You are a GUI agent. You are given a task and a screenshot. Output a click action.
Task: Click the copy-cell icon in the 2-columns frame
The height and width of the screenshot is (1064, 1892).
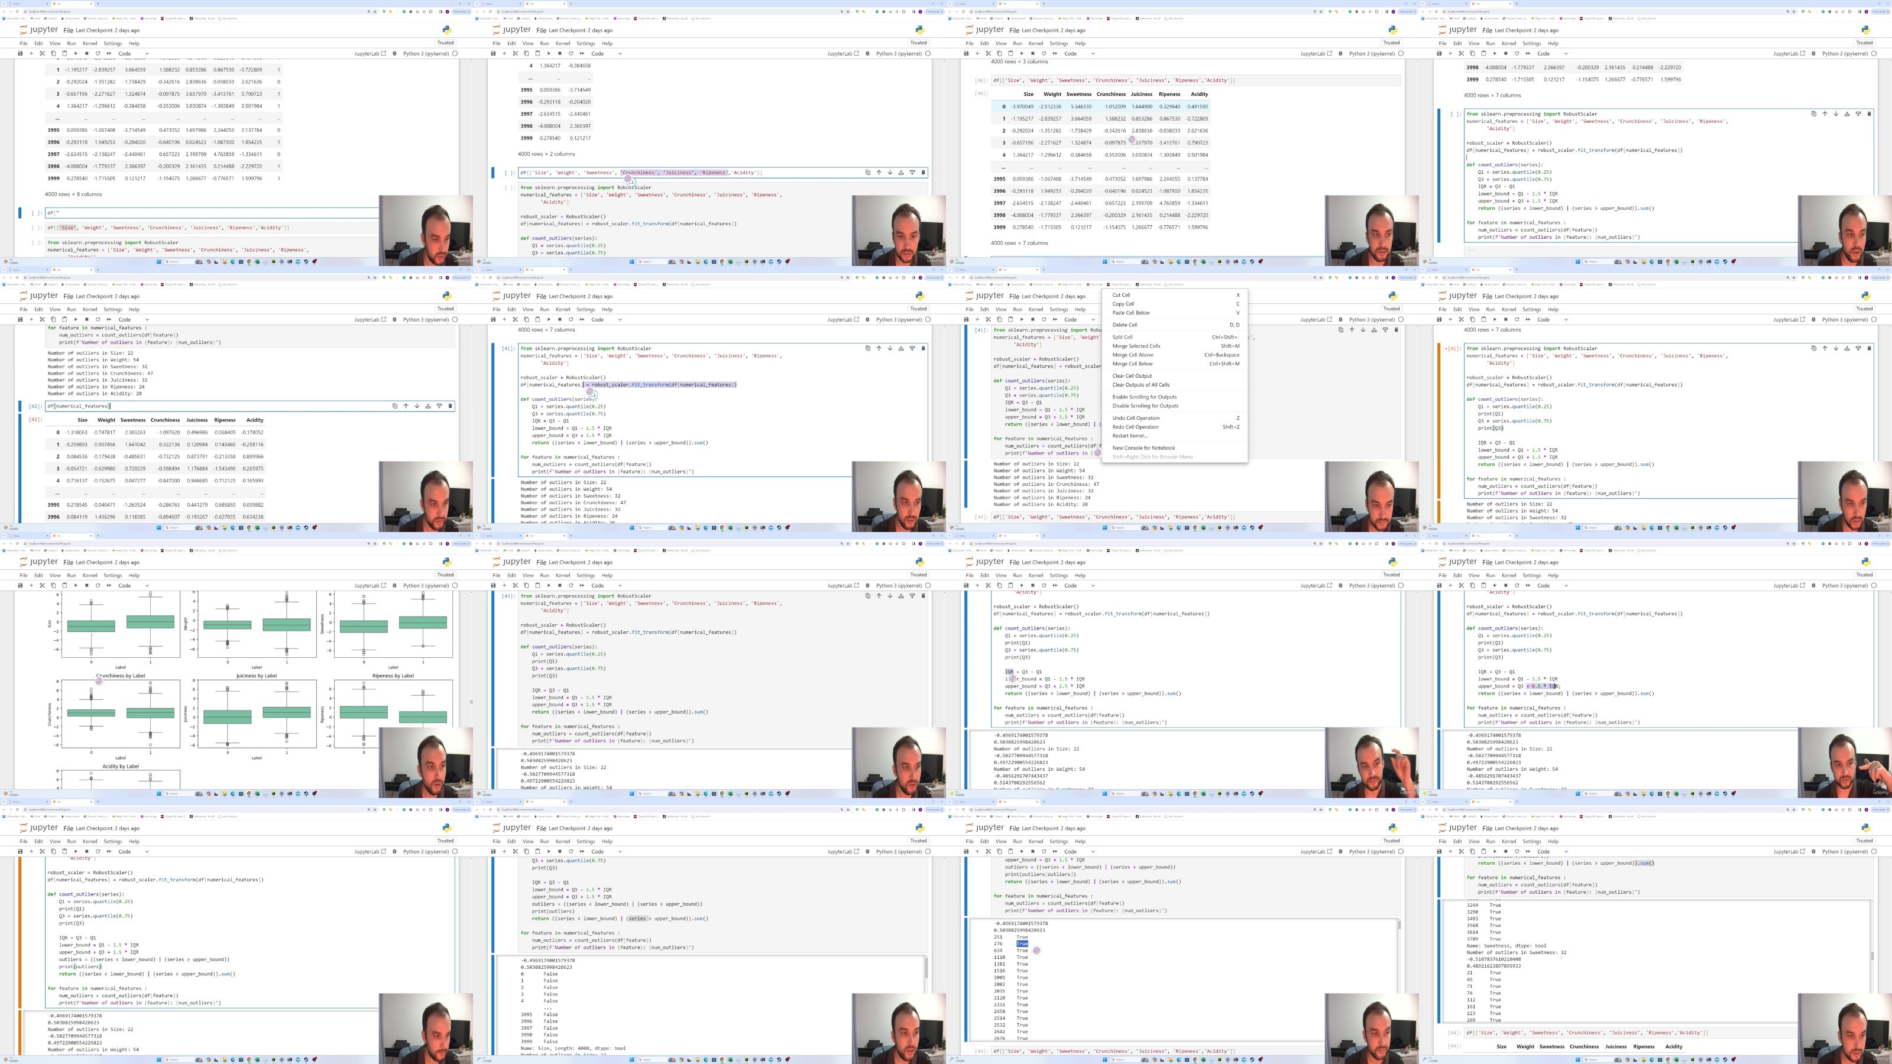(526, 54)
